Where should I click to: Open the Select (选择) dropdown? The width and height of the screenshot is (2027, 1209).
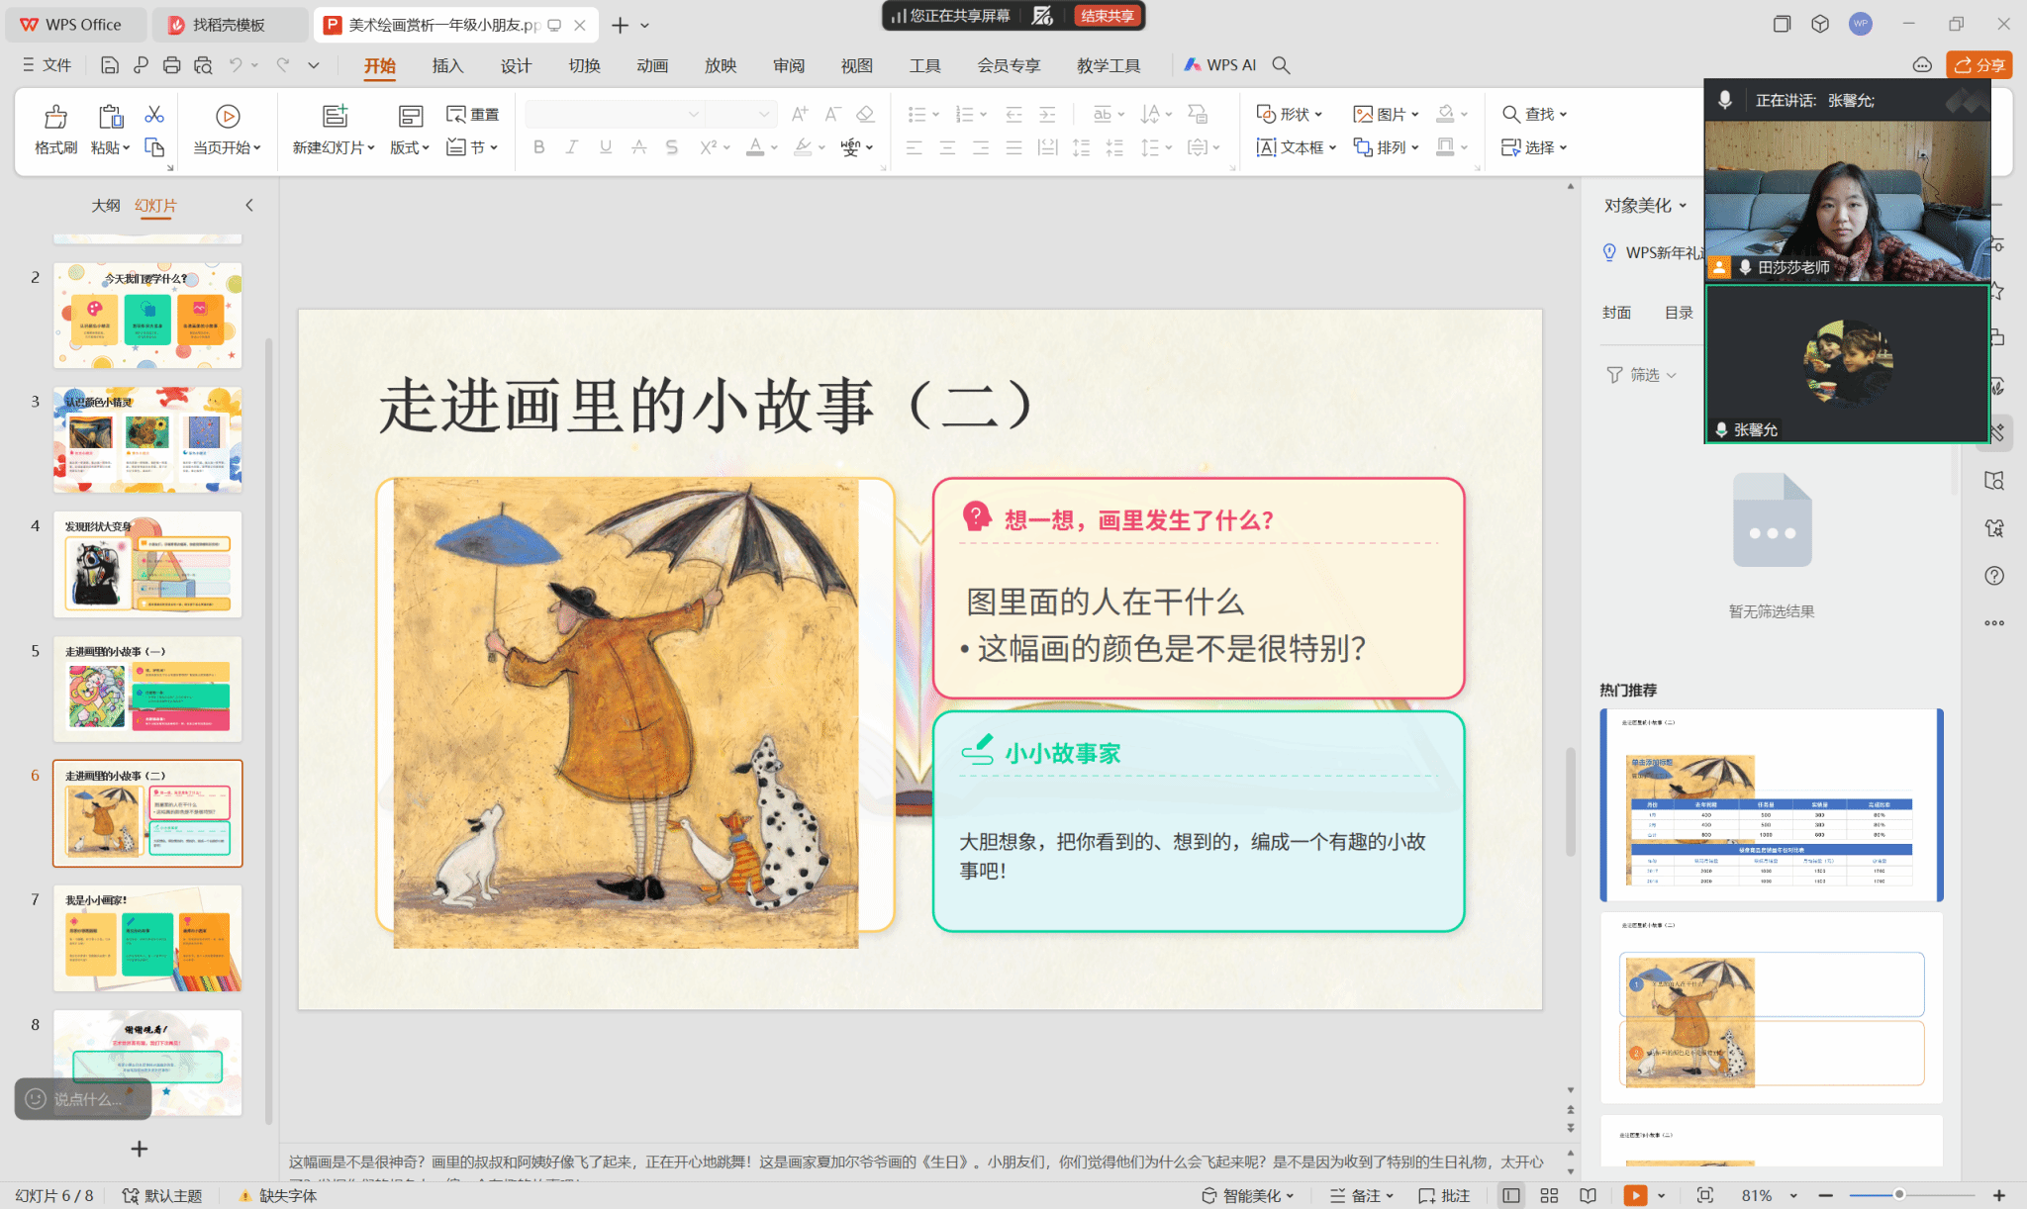[x=1535, y=147]
